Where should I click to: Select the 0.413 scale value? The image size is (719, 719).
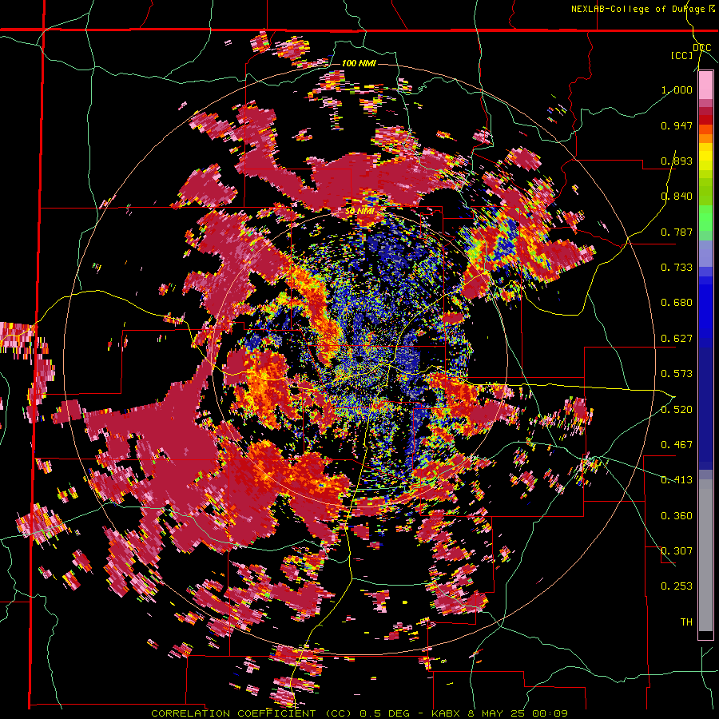click(677, 480)
